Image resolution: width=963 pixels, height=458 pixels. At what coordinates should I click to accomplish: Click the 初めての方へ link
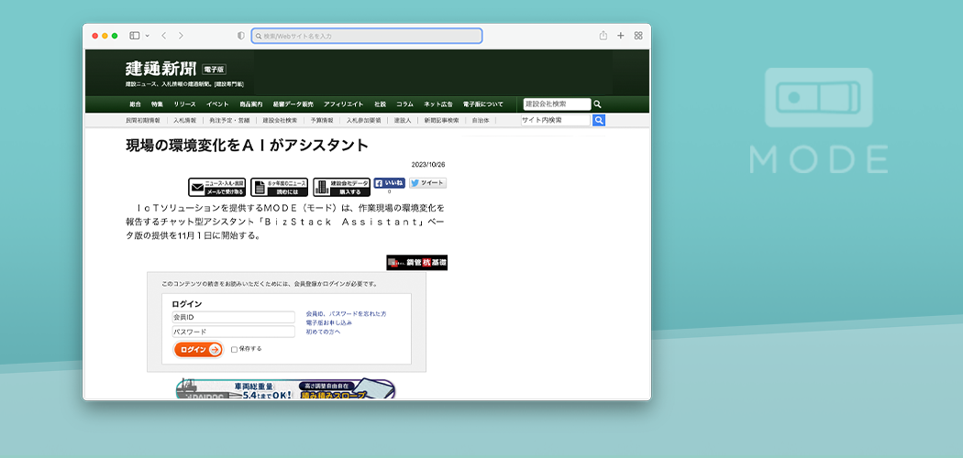323,332
